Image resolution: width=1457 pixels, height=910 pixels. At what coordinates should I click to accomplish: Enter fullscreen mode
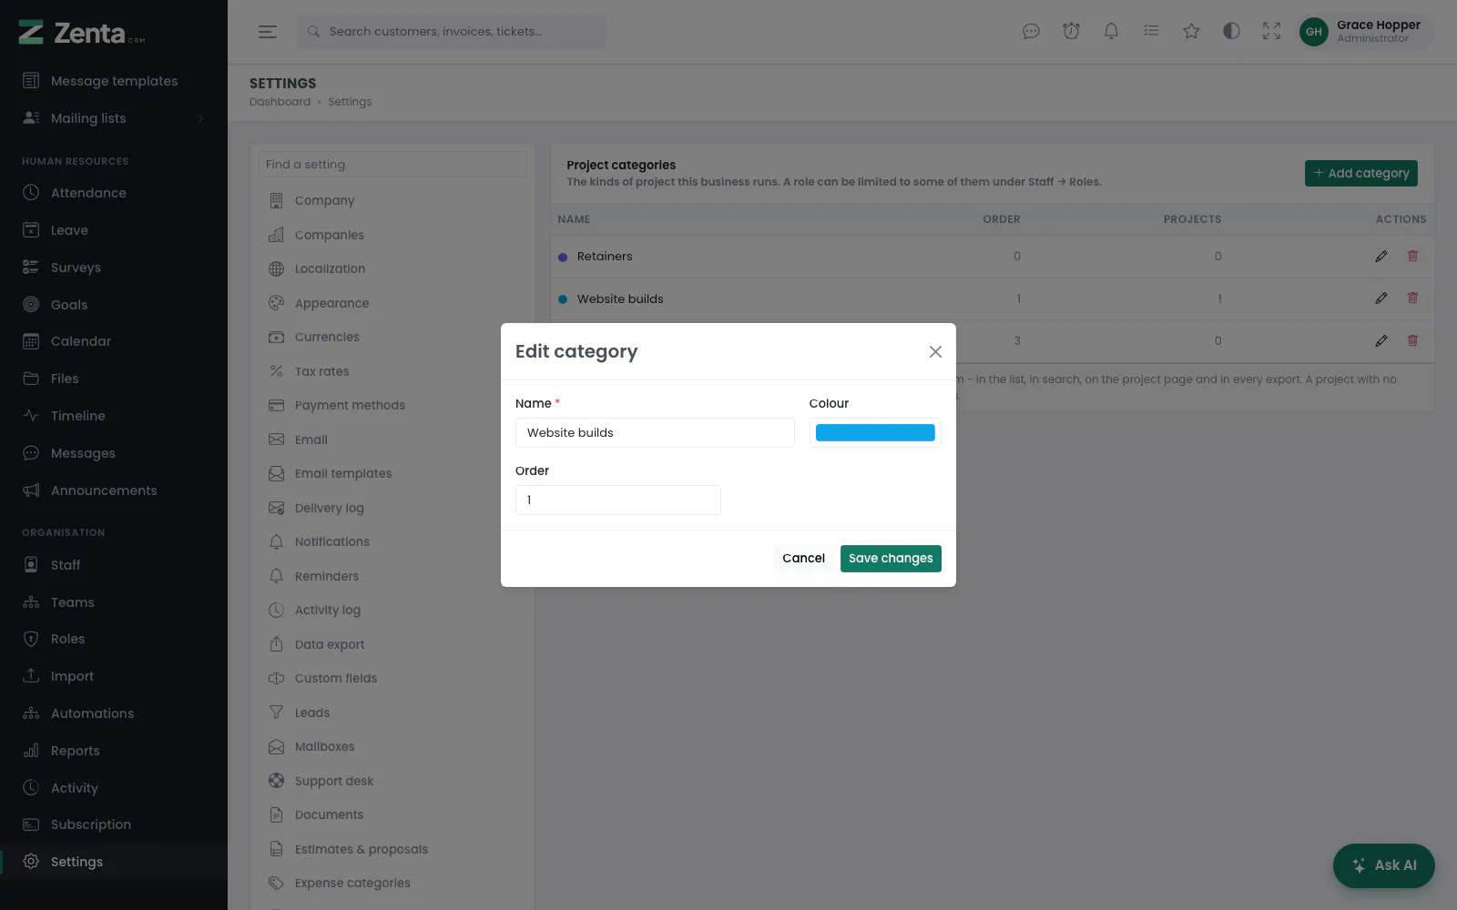coord(1271,32)
